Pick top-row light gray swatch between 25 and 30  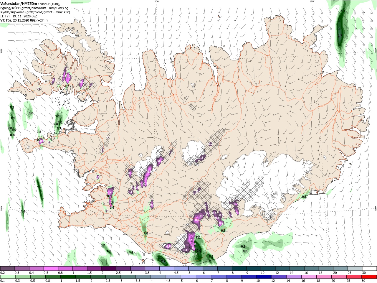coord(354,268)
